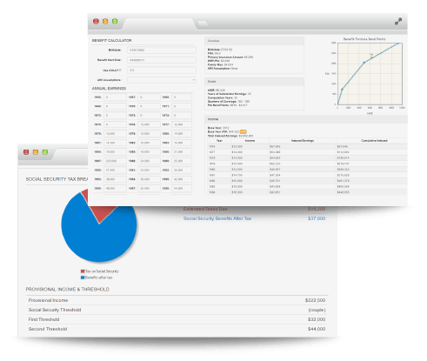Click the green zoom button of front window
This screenshot has height=361, width=427.
[x=115, y=22]
